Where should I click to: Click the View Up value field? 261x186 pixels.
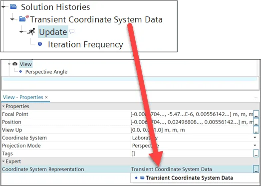192,130
